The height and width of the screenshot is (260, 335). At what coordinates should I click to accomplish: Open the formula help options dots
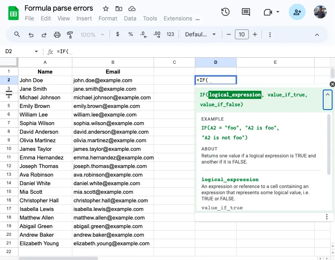click(327, 217)
